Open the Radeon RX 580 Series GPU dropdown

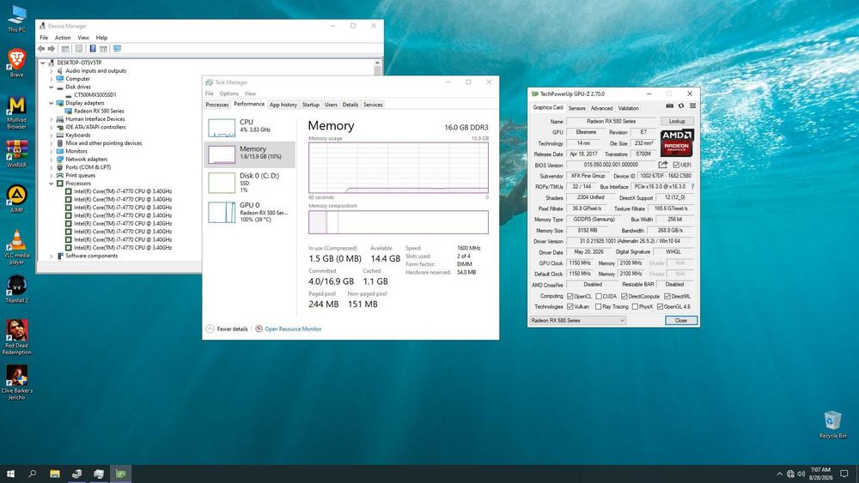(x=577, y=320)
